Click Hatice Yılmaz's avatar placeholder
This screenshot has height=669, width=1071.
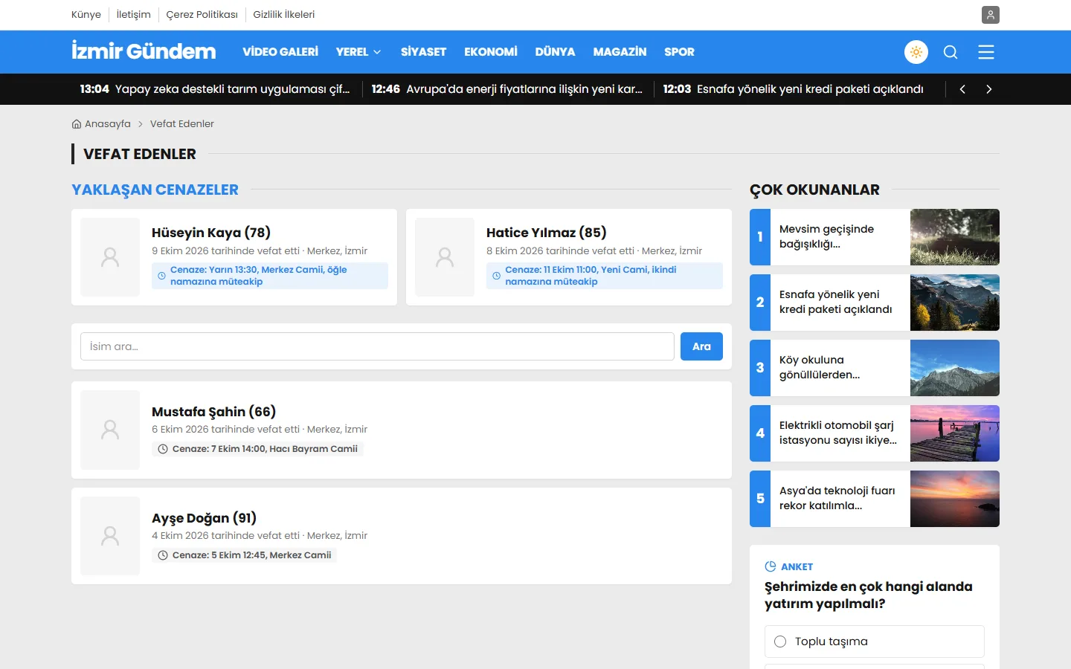(445, 257)
